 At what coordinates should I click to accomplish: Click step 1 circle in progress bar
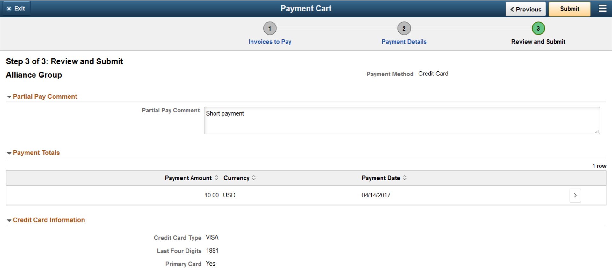270,28
